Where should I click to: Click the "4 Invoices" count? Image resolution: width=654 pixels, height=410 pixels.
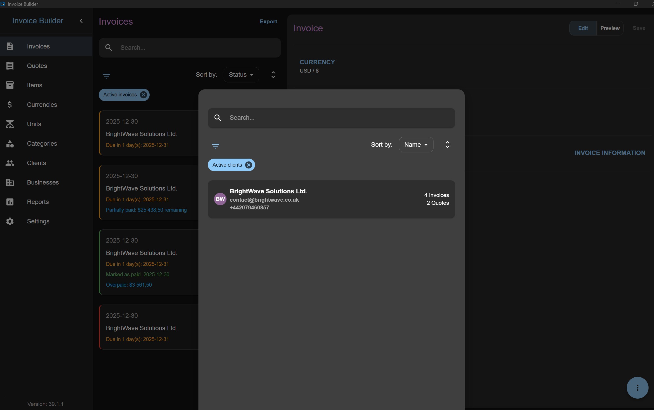436,195
